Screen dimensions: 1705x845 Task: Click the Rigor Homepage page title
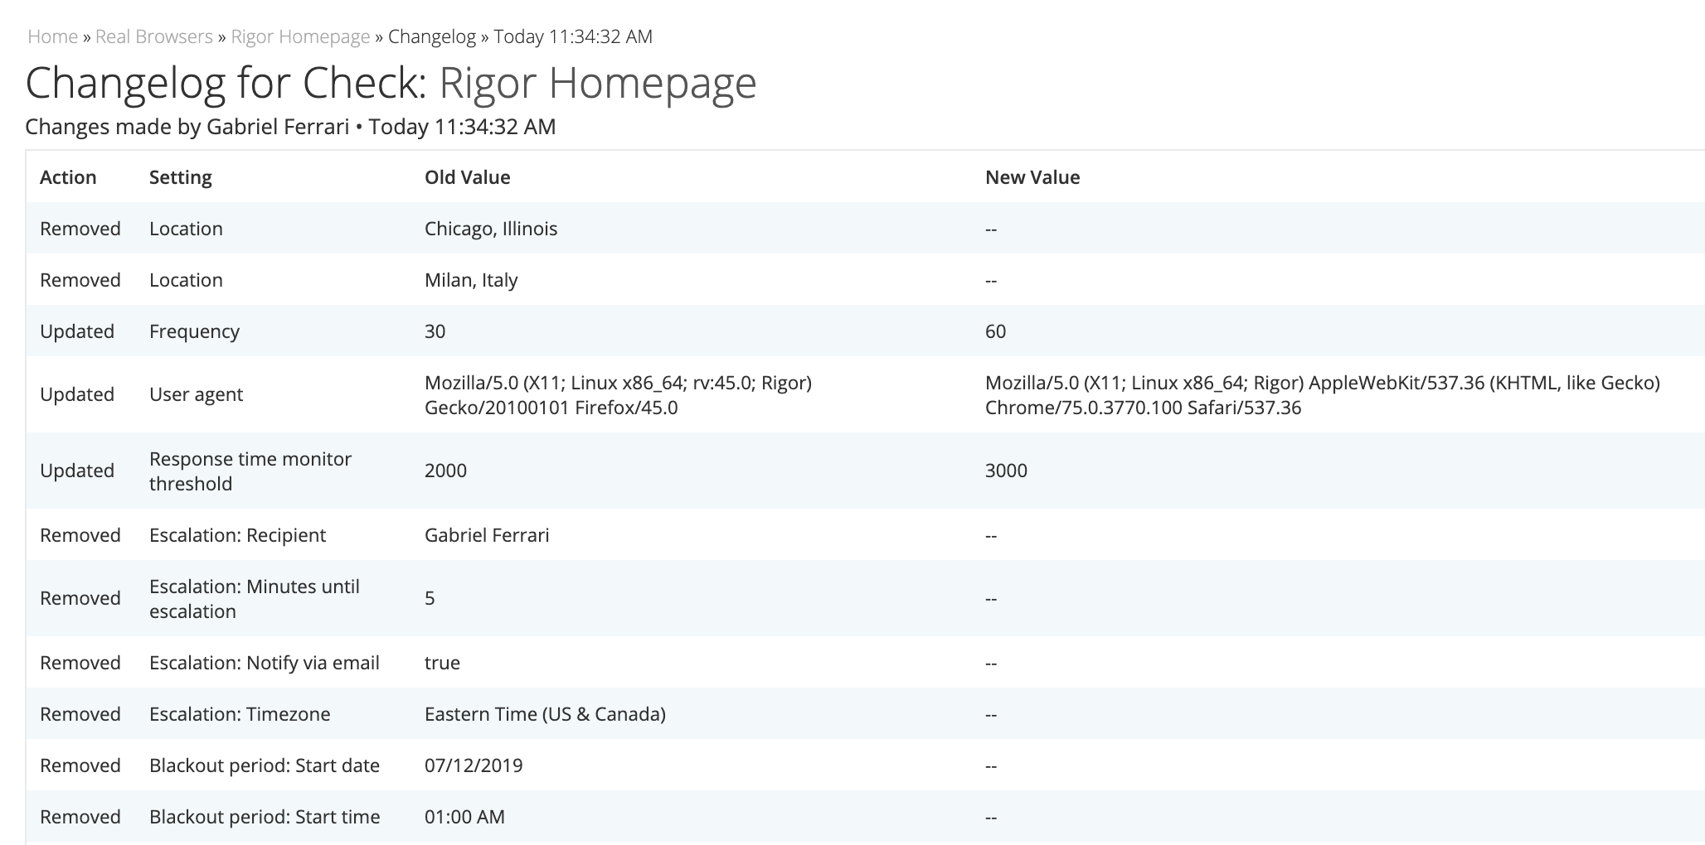point(598,83)
